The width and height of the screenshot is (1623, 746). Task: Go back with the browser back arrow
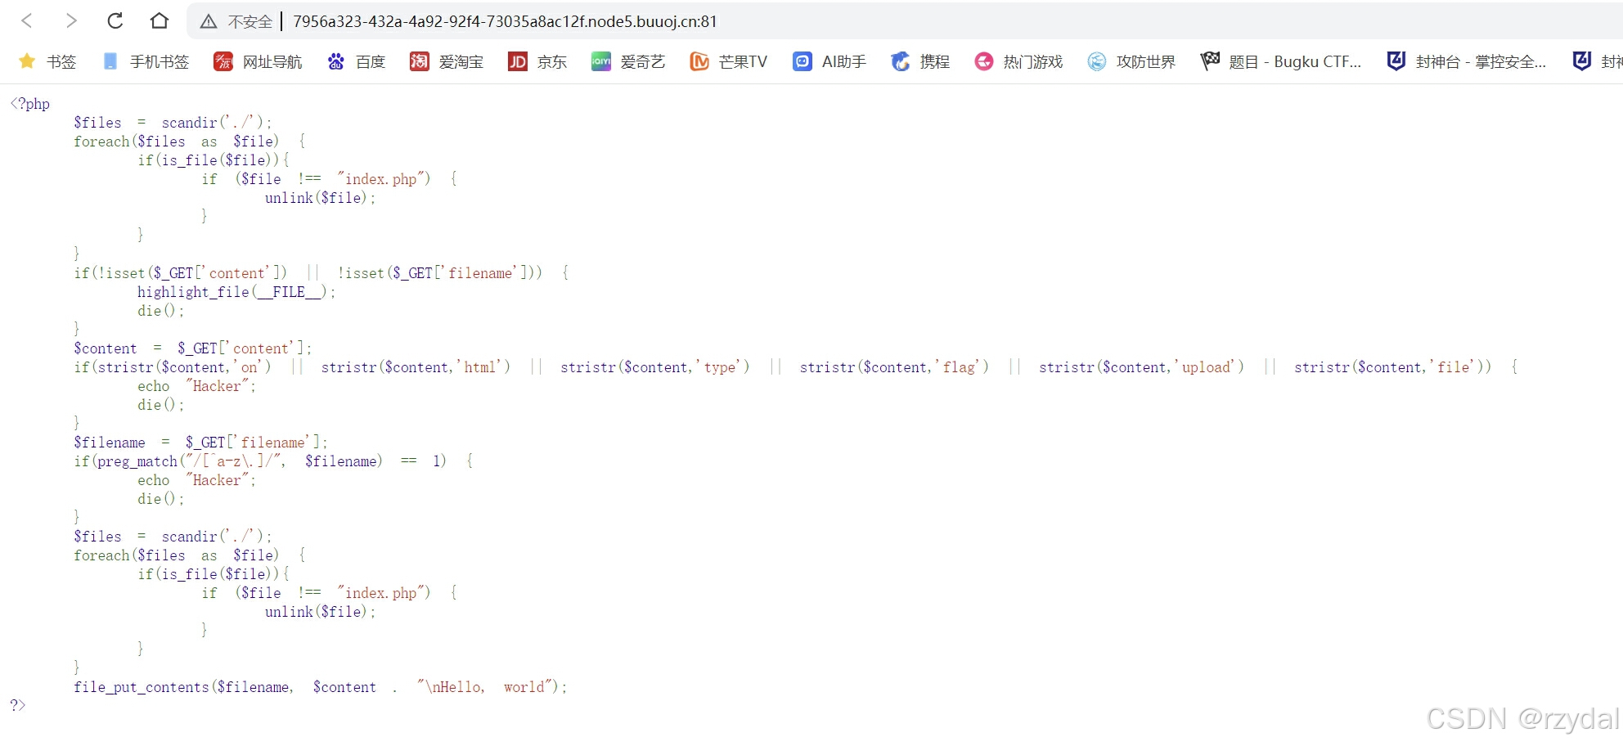click(x=27, y=20)
